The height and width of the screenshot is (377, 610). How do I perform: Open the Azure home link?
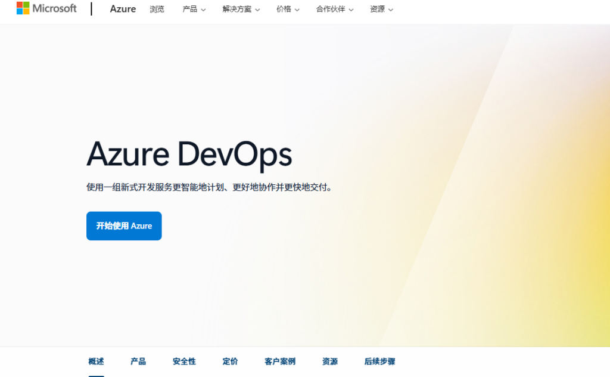point(123,9)
